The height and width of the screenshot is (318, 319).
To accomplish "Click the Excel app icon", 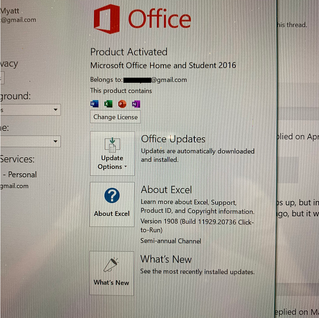I will (x=108, y=104).
